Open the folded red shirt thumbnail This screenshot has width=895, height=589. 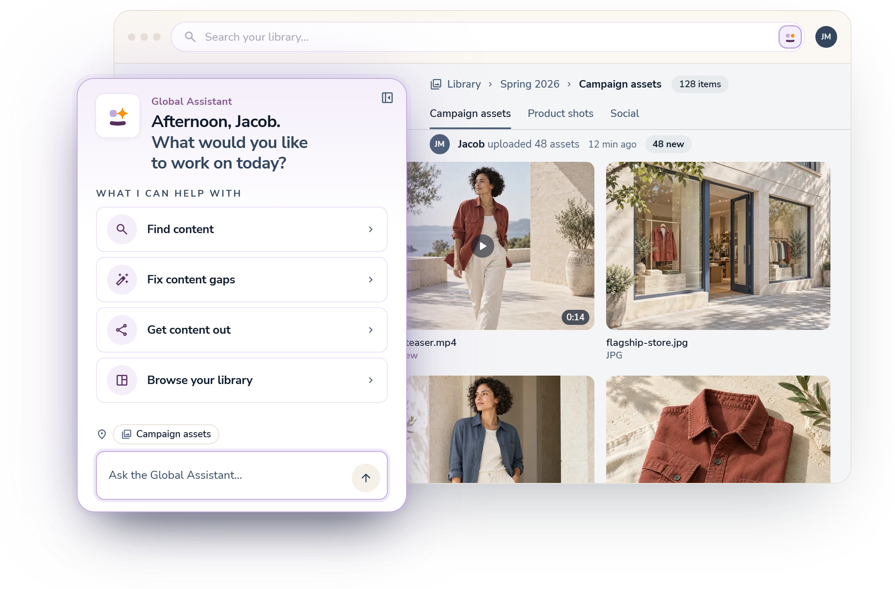point(718,429)
